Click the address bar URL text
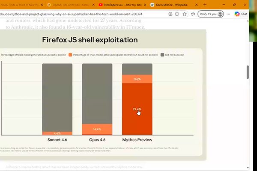 [71, 14]
